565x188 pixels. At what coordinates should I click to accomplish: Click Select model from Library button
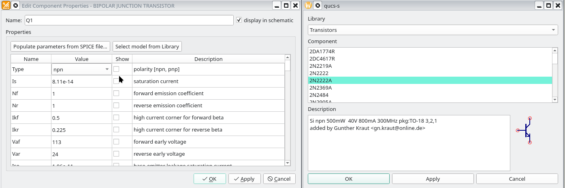point(147,46)
